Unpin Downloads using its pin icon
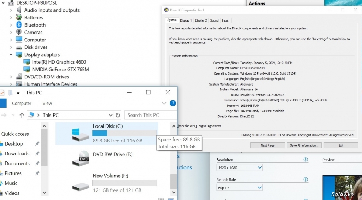The image size is (362, 200). [x=37, y=154]
